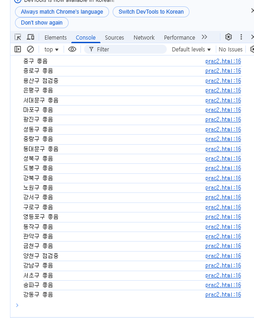Open prac2.html:16 link on 강동구 row
The width and height of the screenshot is (254, 318).
coord(223,294)
